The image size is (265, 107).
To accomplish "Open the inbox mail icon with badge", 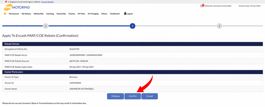I will [202, 6].
